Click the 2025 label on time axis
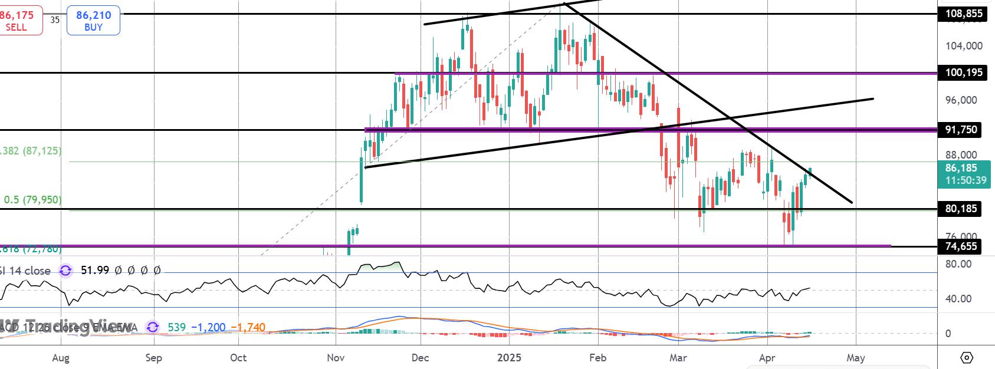 510,358
